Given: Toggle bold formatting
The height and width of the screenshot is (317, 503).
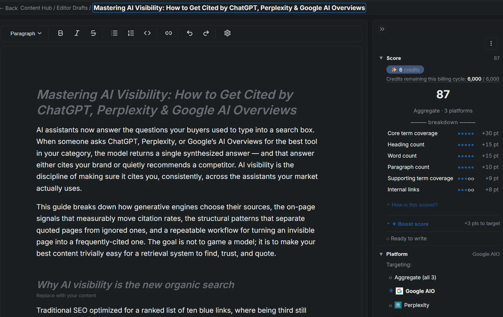Looking at the screenshot, I should pyautogui.click(x=60, y=33).
